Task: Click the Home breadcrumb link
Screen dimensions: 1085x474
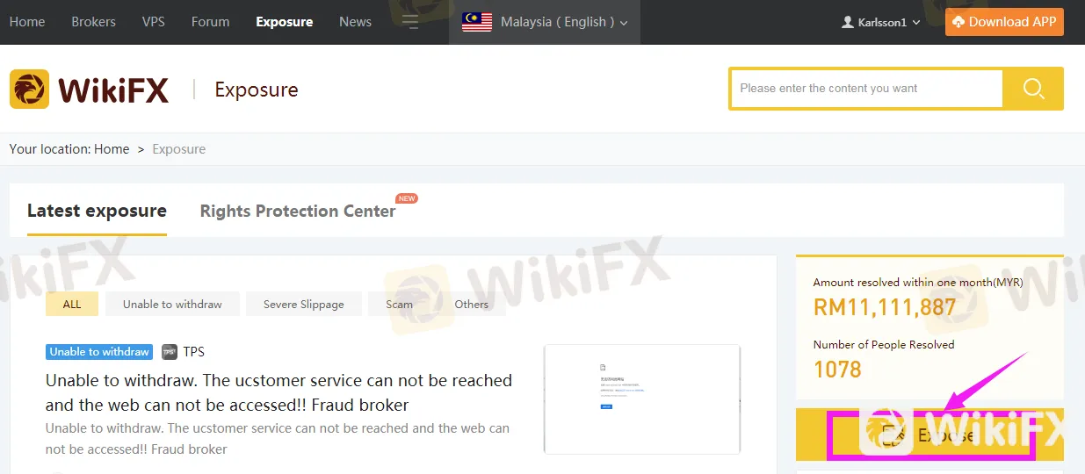Action: tap(112, 149)
